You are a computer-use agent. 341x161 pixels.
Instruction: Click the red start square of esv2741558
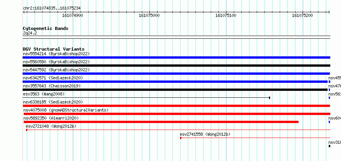(181, 138)
